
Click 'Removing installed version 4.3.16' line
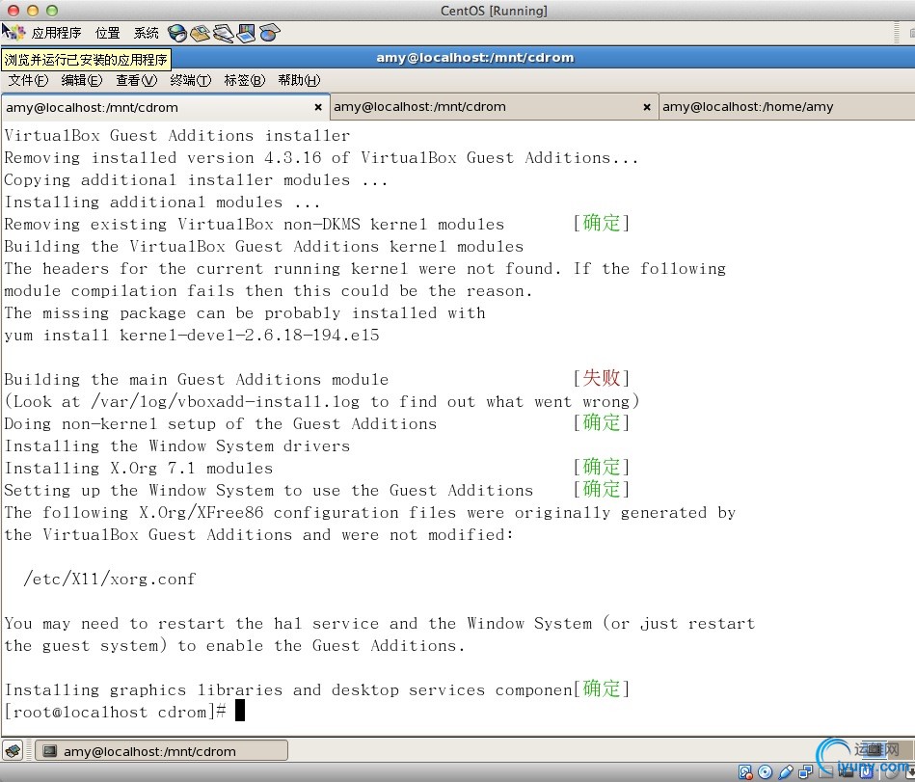321,157
